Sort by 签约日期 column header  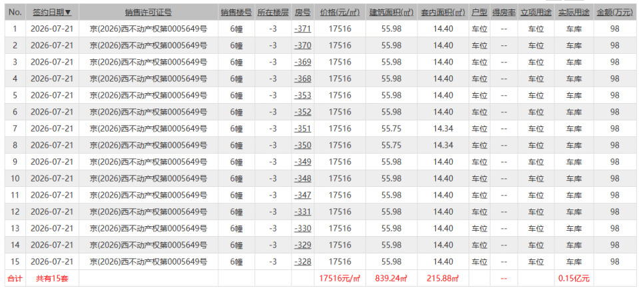pyautogui.click(x=52, y=13)
